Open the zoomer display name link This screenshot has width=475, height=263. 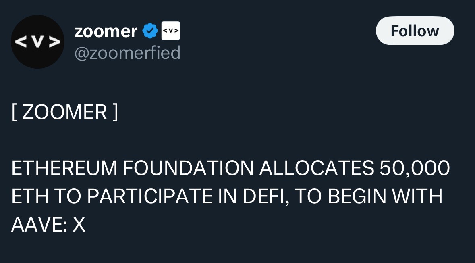click(106, 31)
